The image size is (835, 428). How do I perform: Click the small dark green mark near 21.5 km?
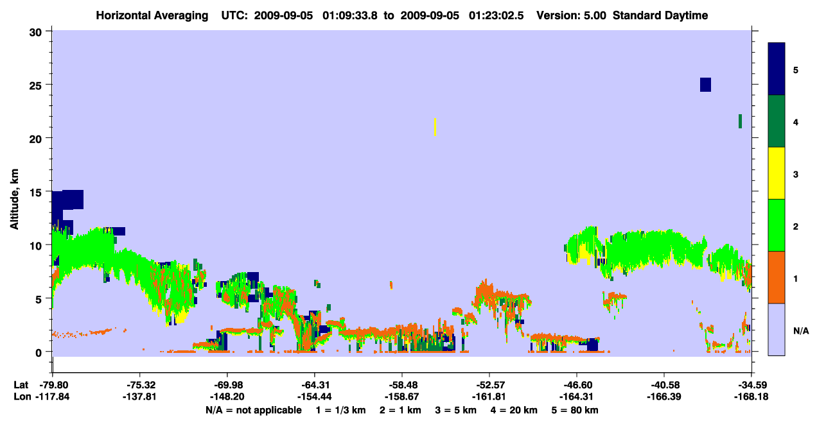click(740, 121)
